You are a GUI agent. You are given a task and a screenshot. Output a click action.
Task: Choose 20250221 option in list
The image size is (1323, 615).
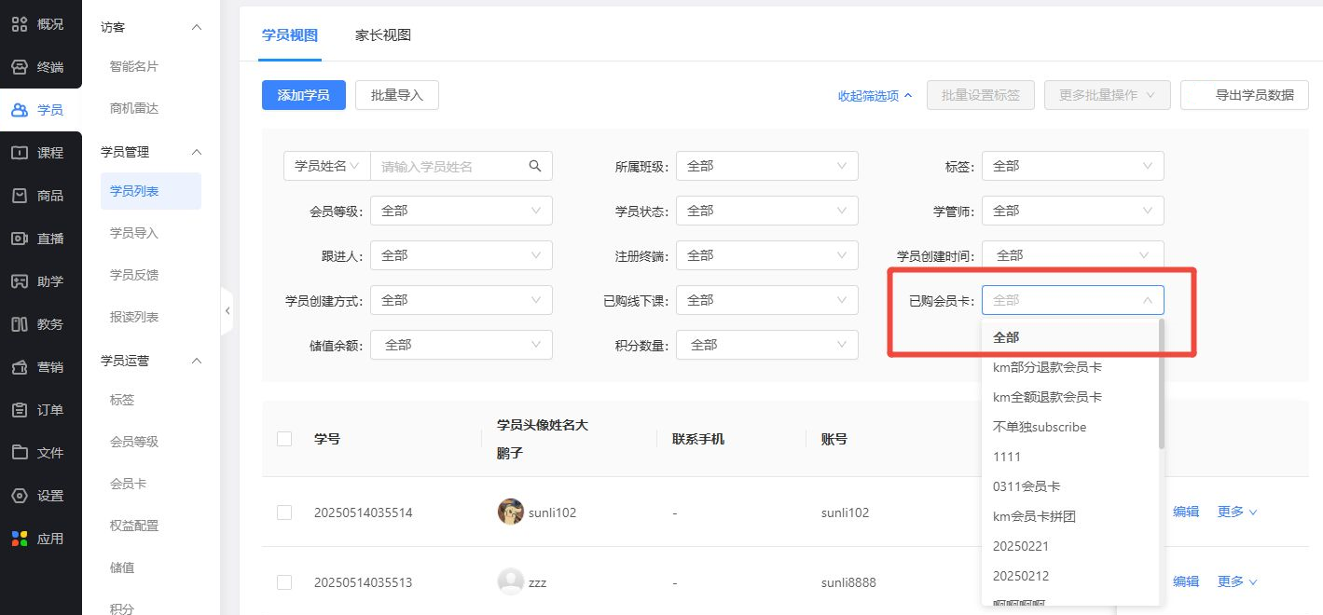pyautogui.click(x=1069, y=546)
